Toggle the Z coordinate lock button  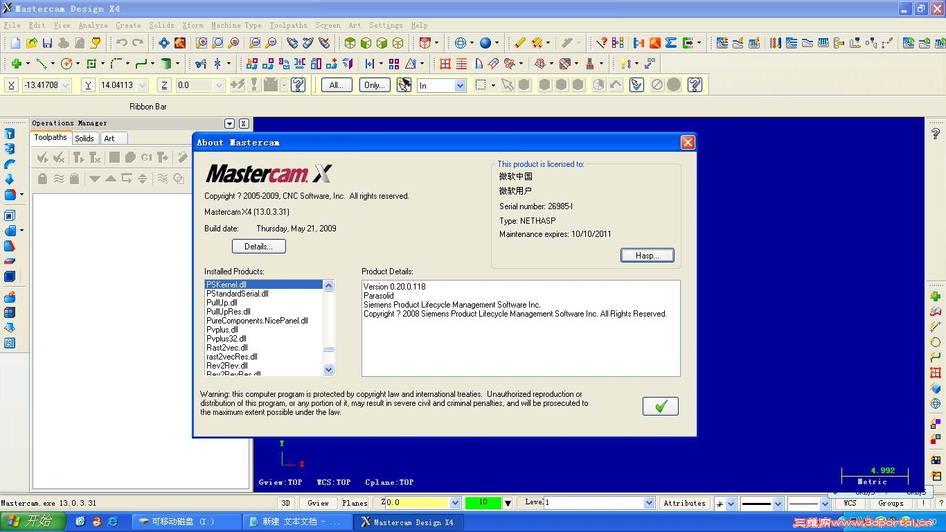point(164,85)
